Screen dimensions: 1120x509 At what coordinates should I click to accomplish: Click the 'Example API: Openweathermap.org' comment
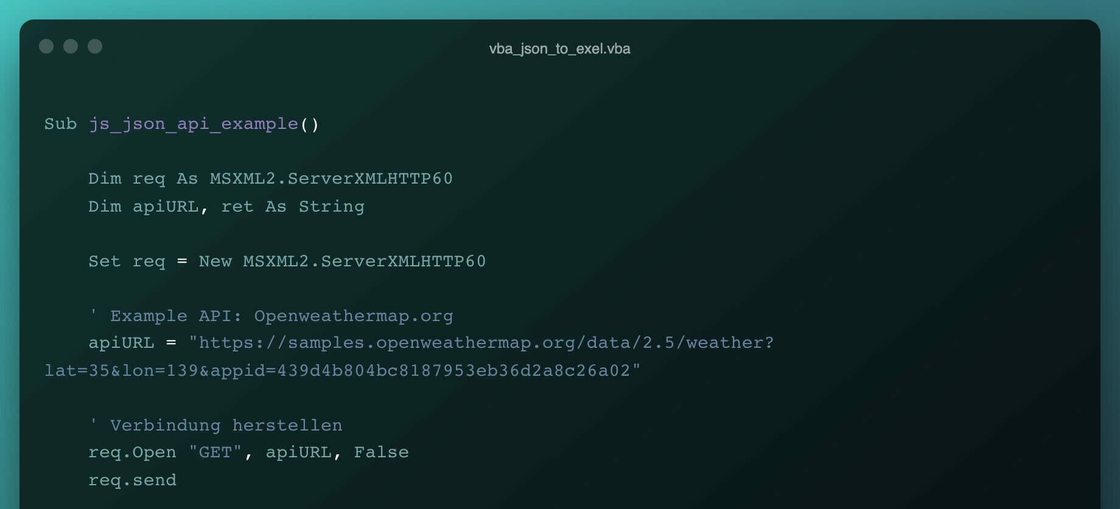[x=281, y=316]
